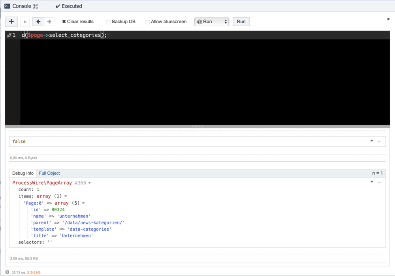Expand the 'false' result with its plus icon

coord(372,141)
